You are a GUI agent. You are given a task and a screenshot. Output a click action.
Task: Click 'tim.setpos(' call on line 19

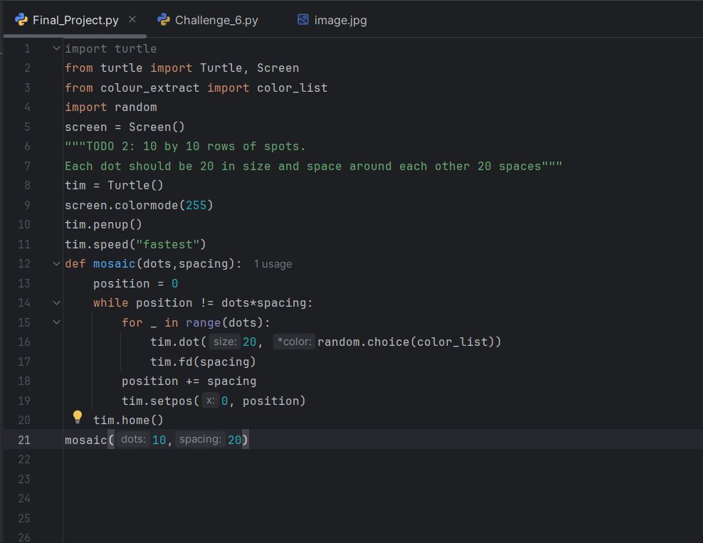[x=161, y=401]
